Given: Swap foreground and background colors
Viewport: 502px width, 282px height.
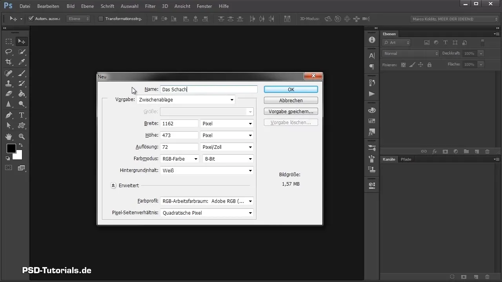Looking at the screenshot, I should pyautogui.click(x=21, y=145).
